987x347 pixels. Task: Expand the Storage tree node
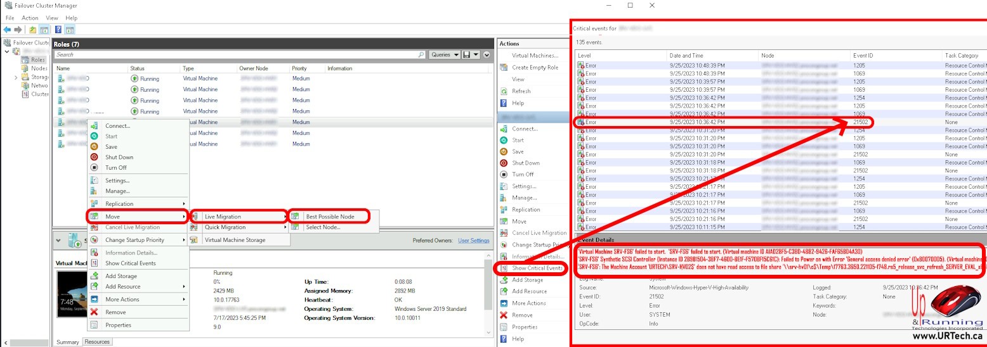pyautogui.click(x=16, y=77)
